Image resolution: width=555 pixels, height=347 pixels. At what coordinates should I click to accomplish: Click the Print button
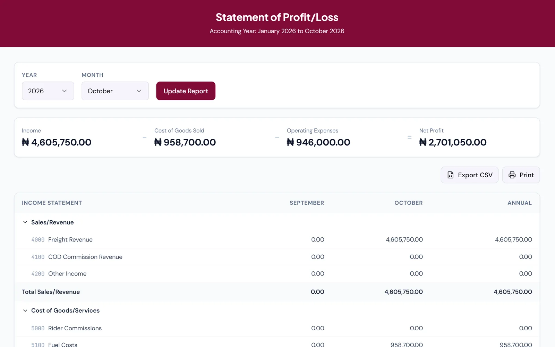point(521,175)
